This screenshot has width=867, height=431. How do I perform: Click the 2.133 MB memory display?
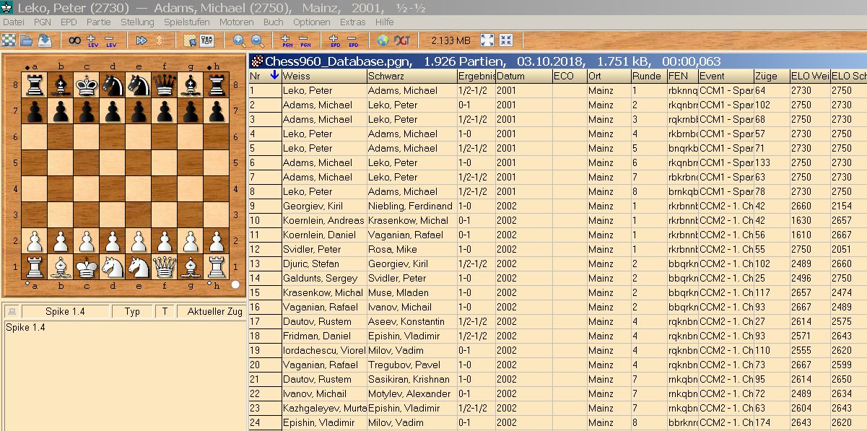coord(450,40)
